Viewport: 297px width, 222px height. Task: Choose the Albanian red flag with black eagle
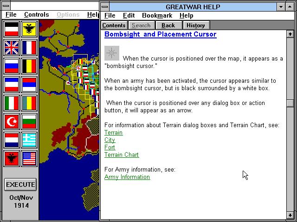[12, 159]
